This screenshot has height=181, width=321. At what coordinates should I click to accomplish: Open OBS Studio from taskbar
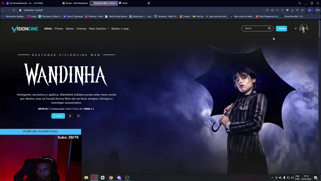coord(127,178)
